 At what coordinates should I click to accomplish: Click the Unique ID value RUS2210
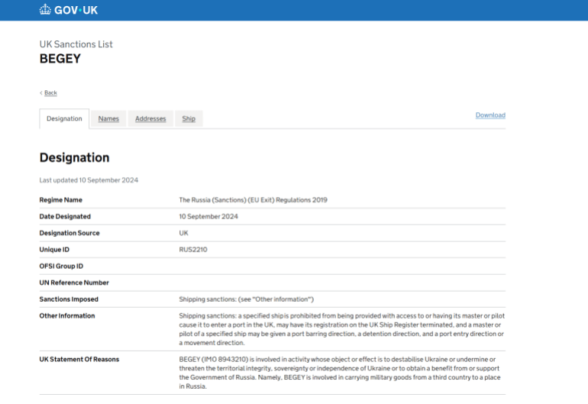pyautogui.click(x=193, y=250)
